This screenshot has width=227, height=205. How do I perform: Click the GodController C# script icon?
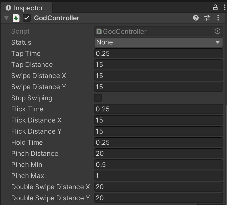pos(16,18)
